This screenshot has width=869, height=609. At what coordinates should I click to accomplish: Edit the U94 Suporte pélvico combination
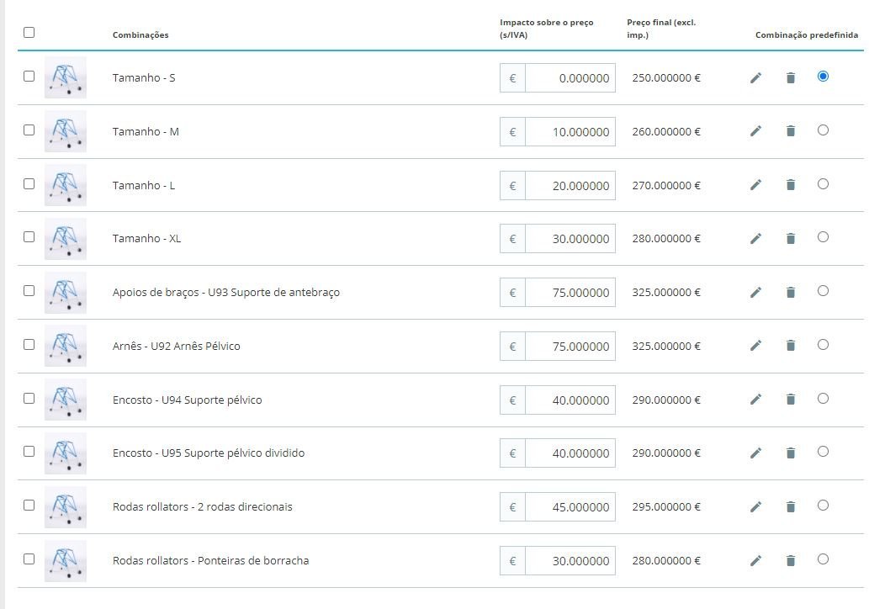tap(755, 400)
